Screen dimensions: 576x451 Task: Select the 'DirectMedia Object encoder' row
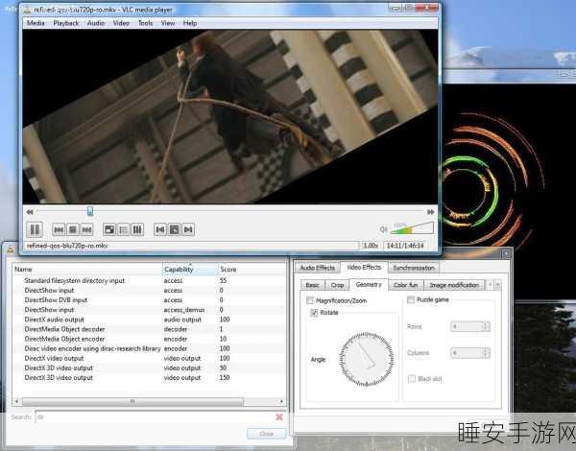tap(149, 339)
